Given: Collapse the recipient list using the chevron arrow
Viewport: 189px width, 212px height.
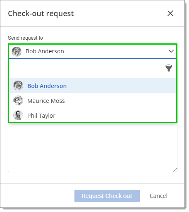Looking at the screenshot, I should pyautogui.click(x=171, y=51).
